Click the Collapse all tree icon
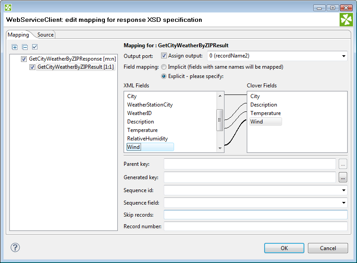The image size is (357, 263). click(x=25, y=47)
